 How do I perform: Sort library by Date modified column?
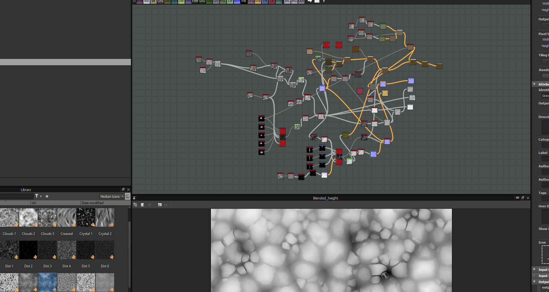(x=92, y=203)
